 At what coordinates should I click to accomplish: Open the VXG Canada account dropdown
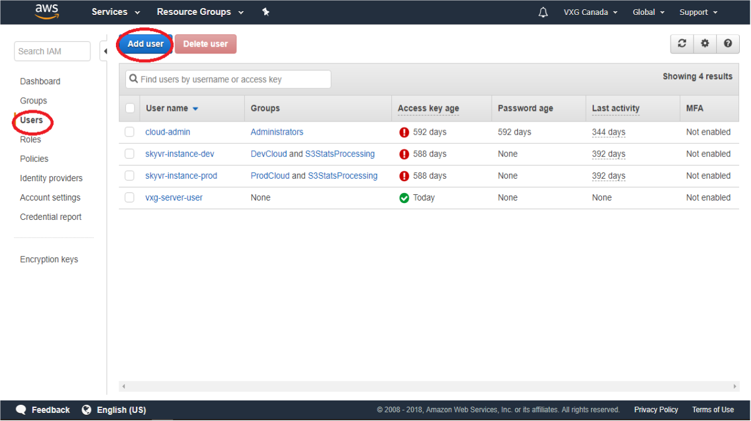click(590, 12)
